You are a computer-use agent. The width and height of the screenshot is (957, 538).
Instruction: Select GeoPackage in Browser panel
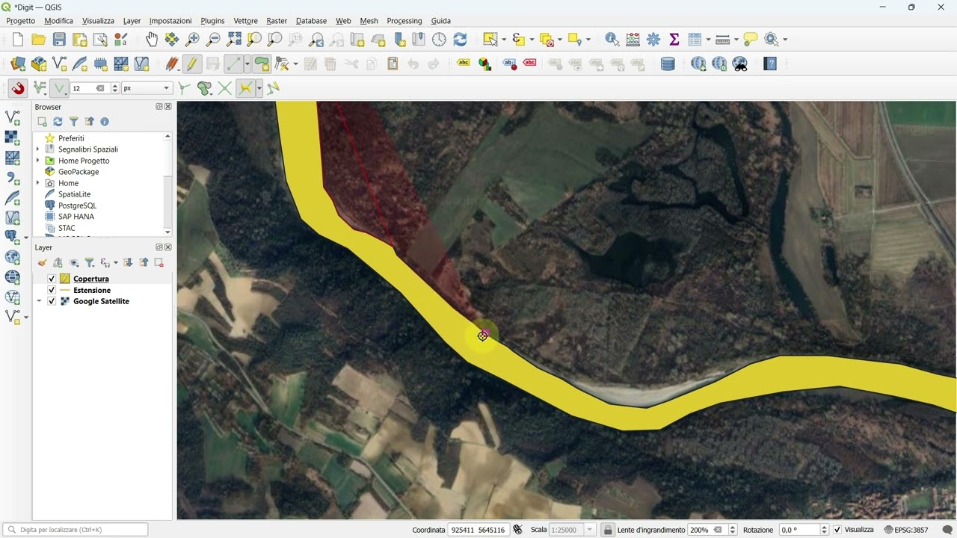tap(79, 172)
